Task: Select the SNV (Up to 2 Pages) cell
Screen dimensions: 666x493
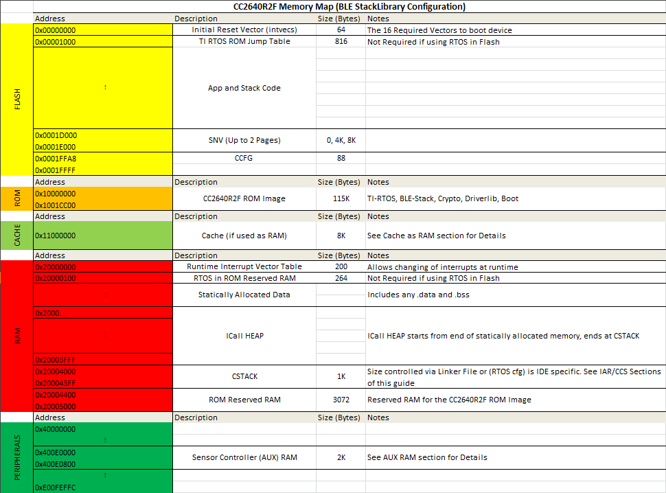Action: [x=244, y=141]
